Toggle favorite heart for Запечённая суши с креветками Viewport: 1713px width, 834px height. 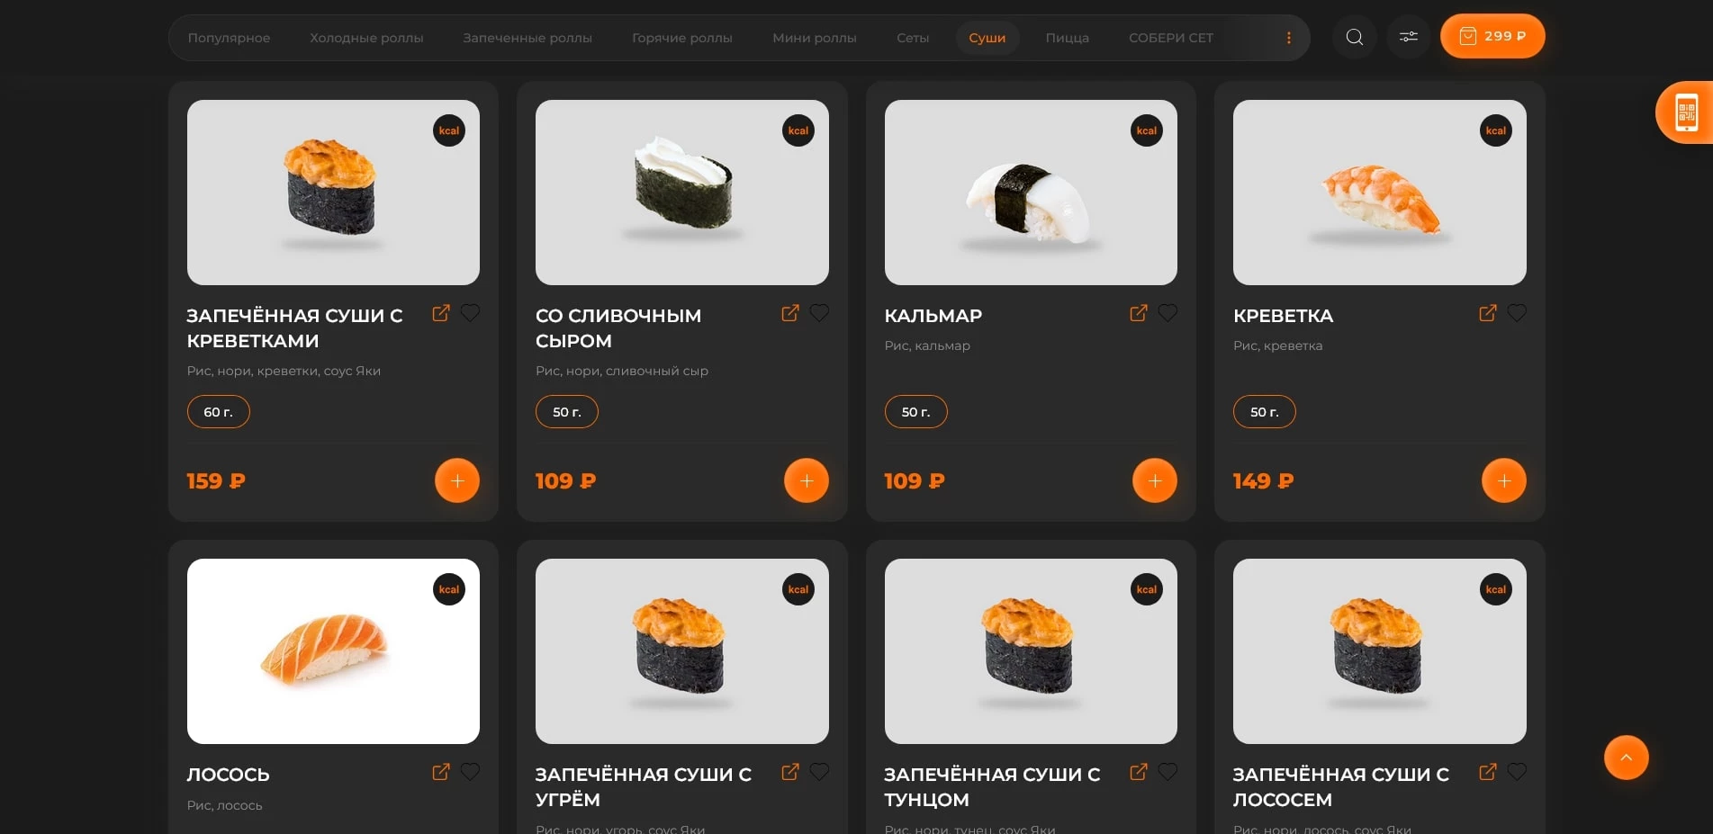click(x=470, y=313)
